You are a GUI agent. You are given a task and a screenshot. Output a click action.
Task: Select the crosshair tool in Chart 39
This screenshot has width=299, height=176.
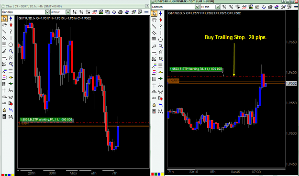pyautogui.click(x=4, y=90)
